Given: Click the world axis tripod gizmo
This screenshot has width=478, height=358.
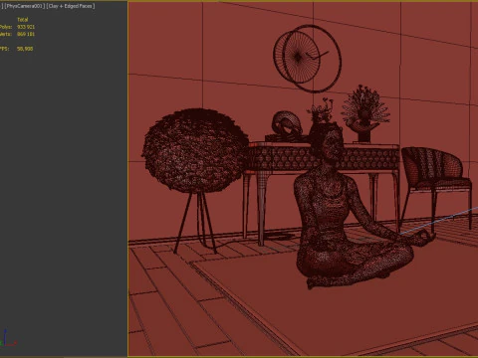Looking at the screenshot, I should [8, 338].
